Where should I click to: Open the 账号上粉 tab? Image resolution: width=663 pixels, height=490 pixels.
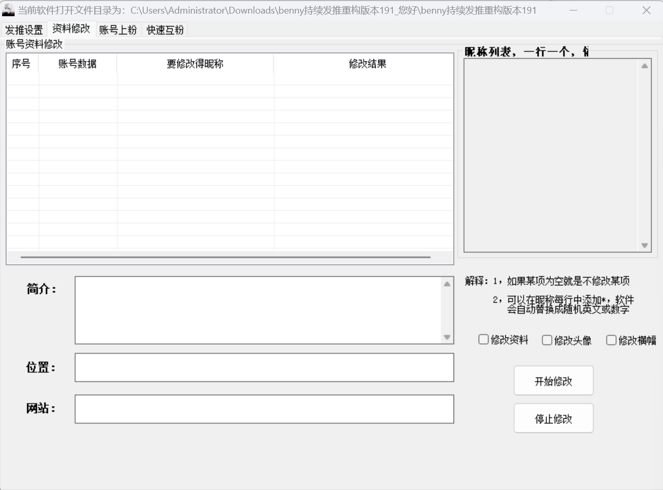(x=118, y=30)
